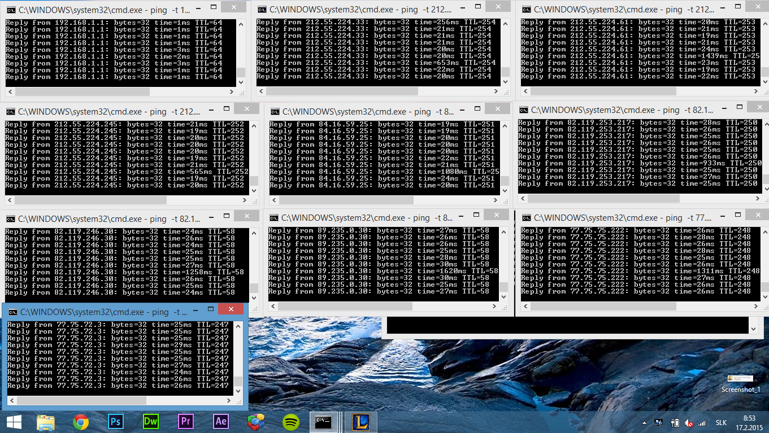Image resolution: width=769 pixels, height=433 pixels.
Task: Click the title bar of the 84.16.59.25 ping window
Action: coord(367,111)
